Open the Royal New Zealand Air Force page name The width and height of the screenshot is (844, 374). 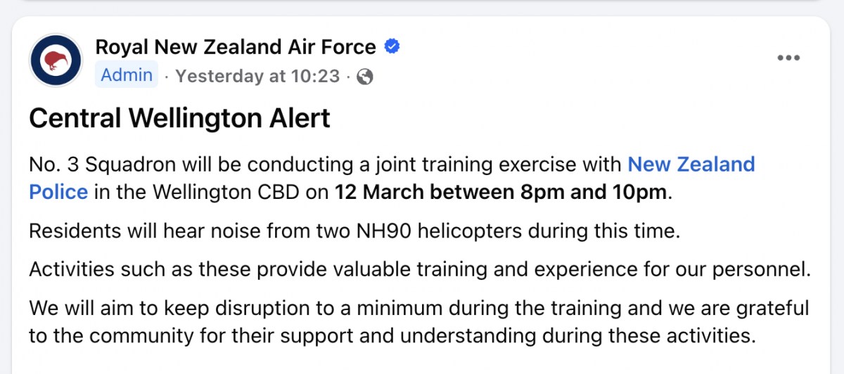[x=236, y=47]
